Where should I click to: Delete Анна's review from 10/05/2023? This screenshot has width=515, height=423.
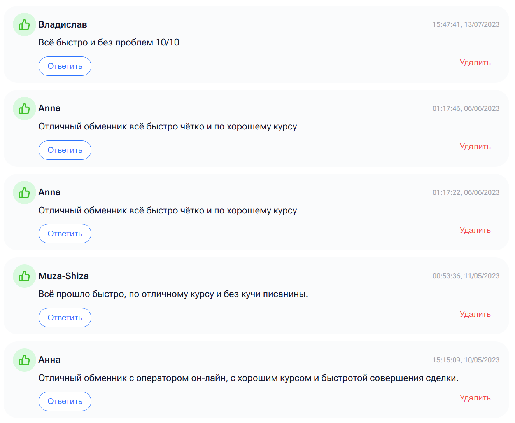coord(475,398)
